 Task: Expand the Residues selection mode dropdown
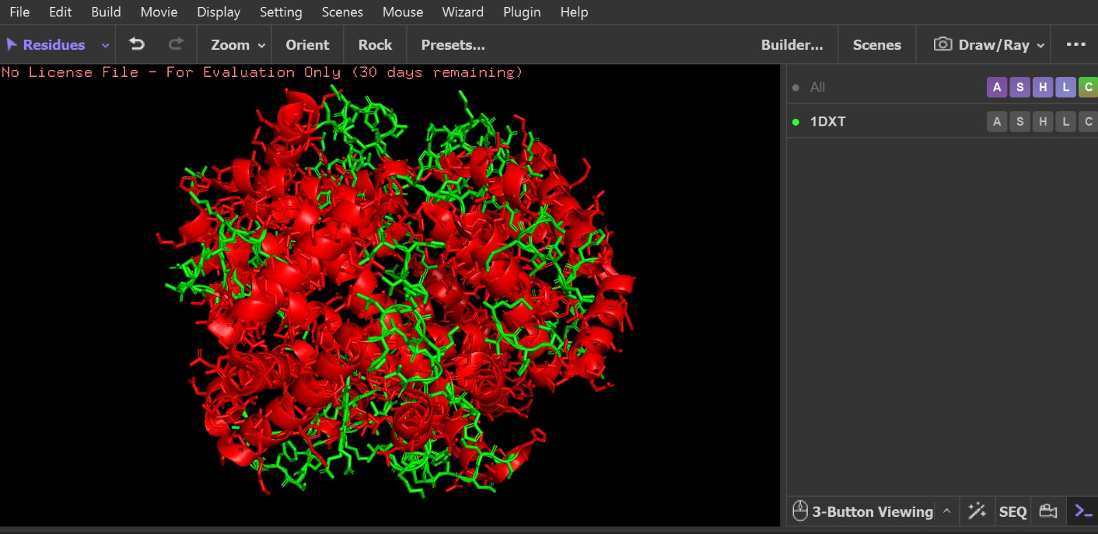[x=105, y=45]
